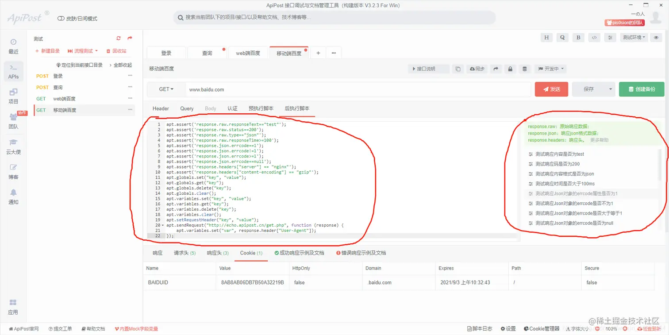Open the Query tab
Image resolution: width=669 pixels, height=335 pixels.
[x=187, y=108]
